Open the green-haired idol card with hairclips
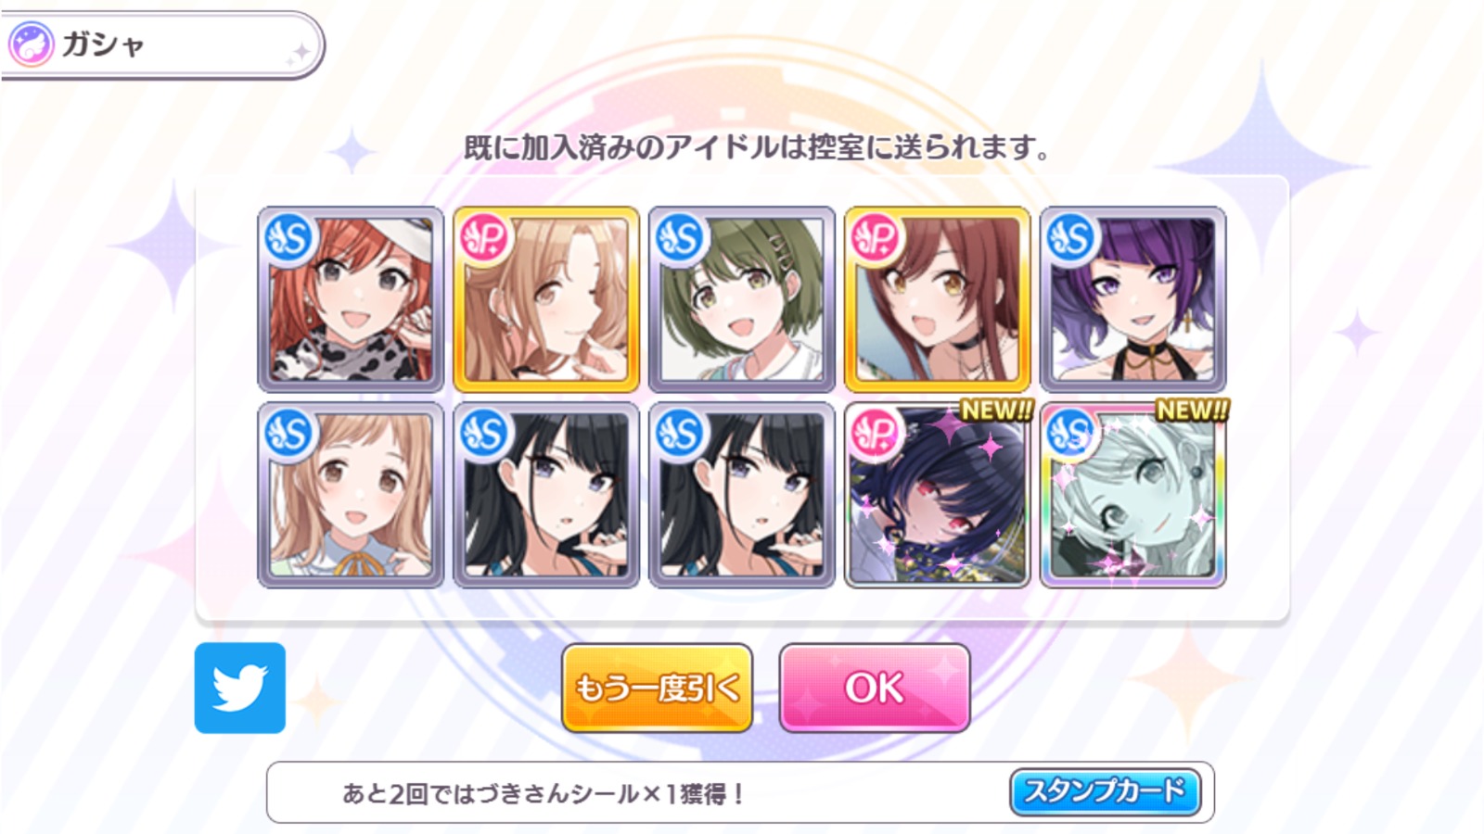The image size is (1484, 834). (x=742, y=299)
